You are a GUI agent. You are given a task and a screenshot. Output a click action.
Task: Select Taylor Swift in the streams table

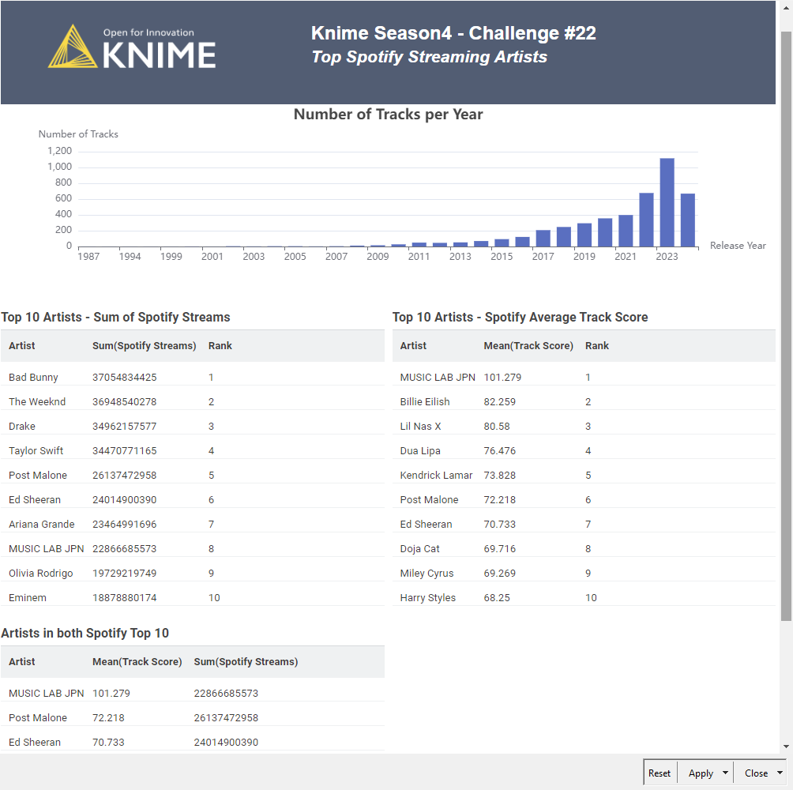click(36, 451)
